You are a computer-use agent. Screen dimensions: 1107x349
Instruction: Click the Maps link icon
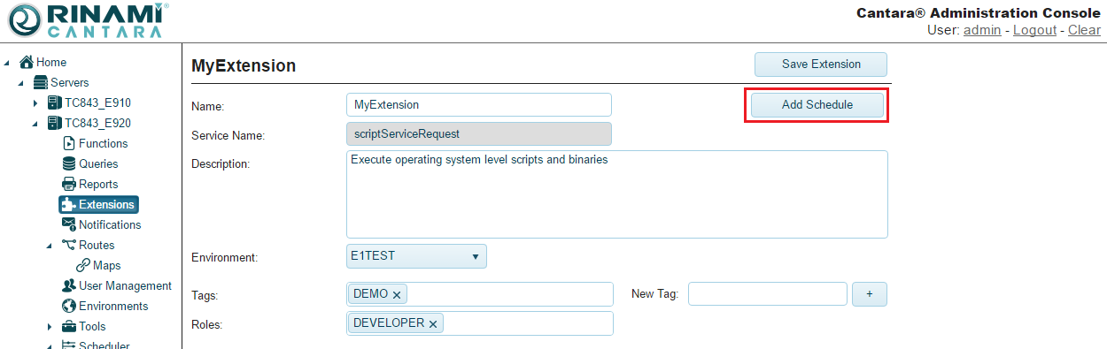(x=83, y=266)
